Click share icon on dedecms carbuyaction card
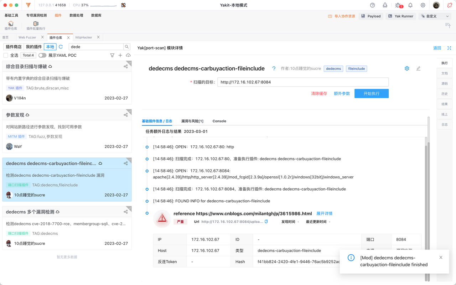Screen dimensions: 456x285 click(x=126, y=163)
